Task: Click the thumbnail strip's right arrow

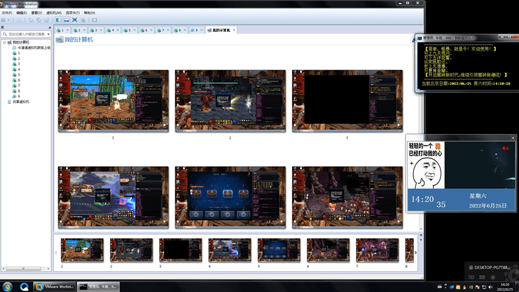Action: point(416,252)
